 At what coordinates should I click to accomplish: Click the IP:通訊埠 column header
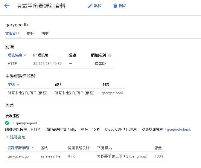tap(41, 55)
